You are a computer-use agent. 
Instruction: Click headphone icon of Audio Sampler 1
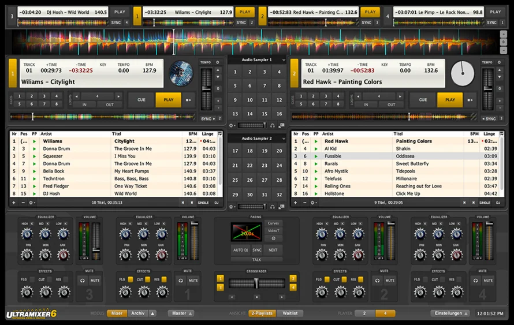[273, 125]
